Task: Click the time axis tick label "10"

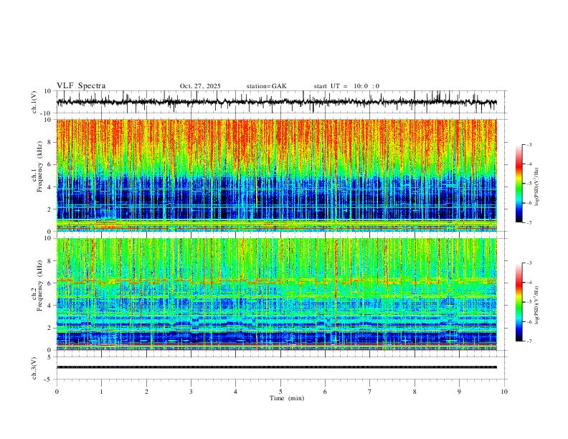Action: [x=504, y=392]
